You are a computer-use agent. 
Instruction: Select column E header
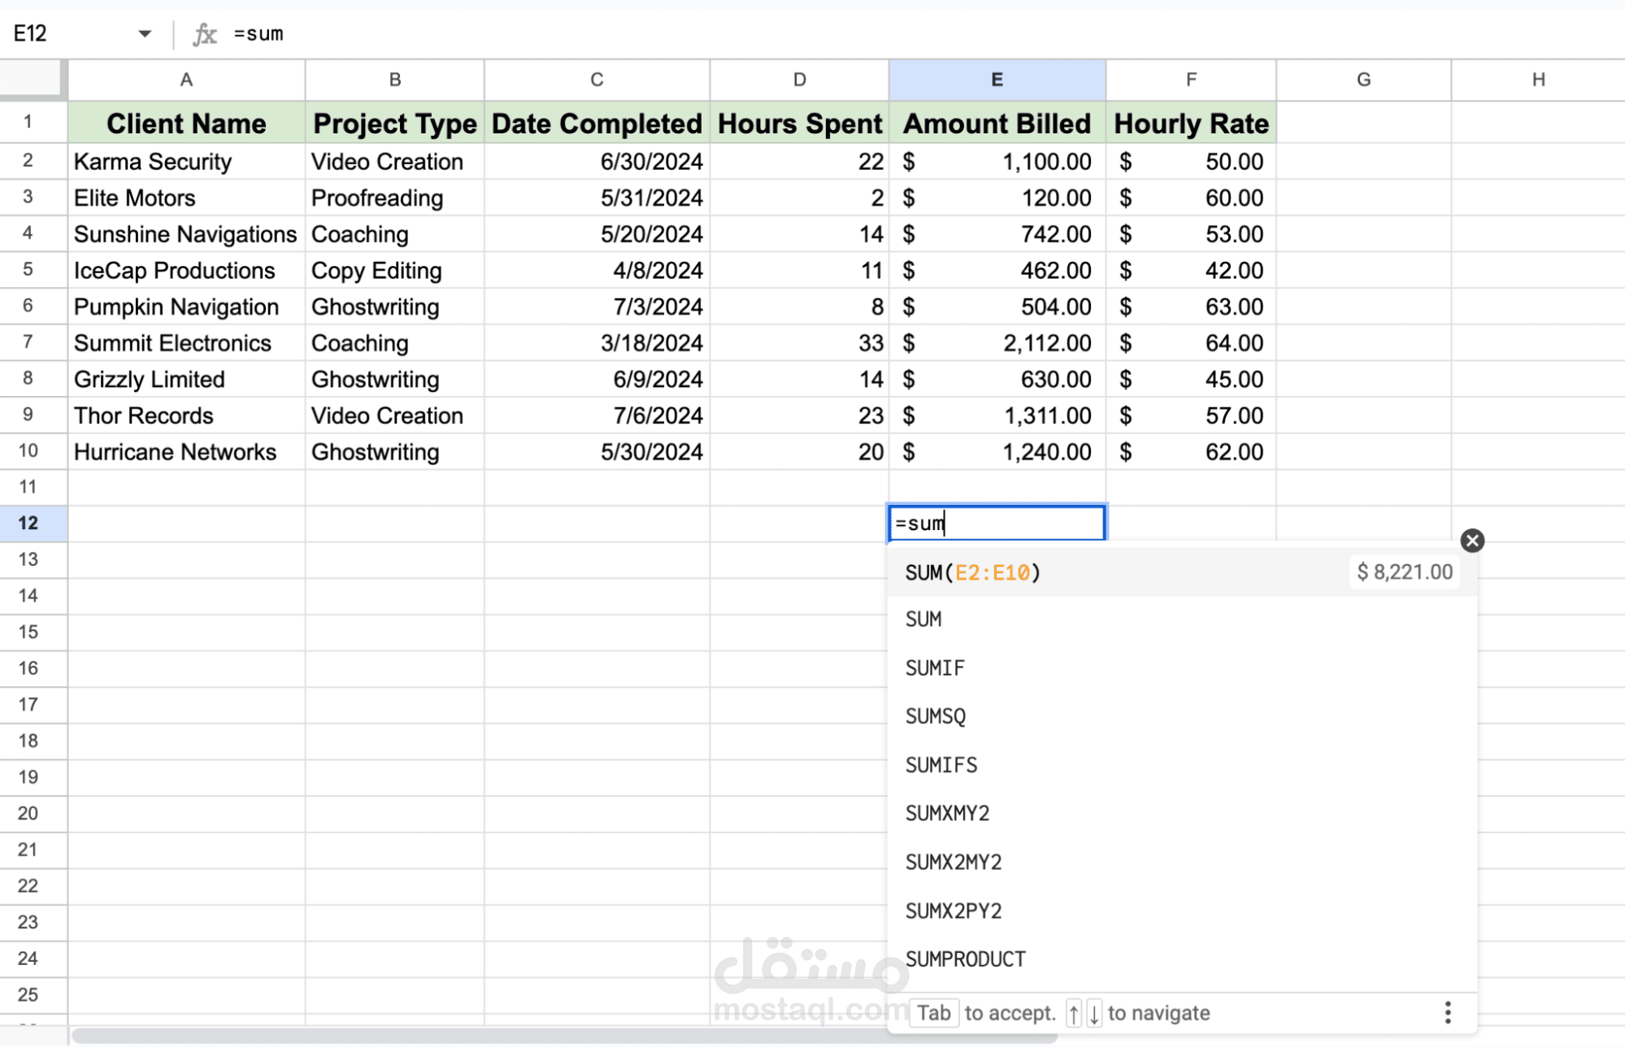pos(997,80)
